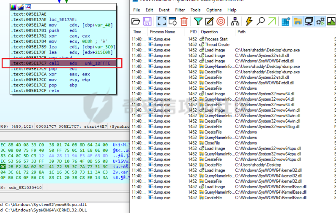Select Load Image wow64cpu.dll row
This screenshot has width=336, height=213.
click(232, 148)
